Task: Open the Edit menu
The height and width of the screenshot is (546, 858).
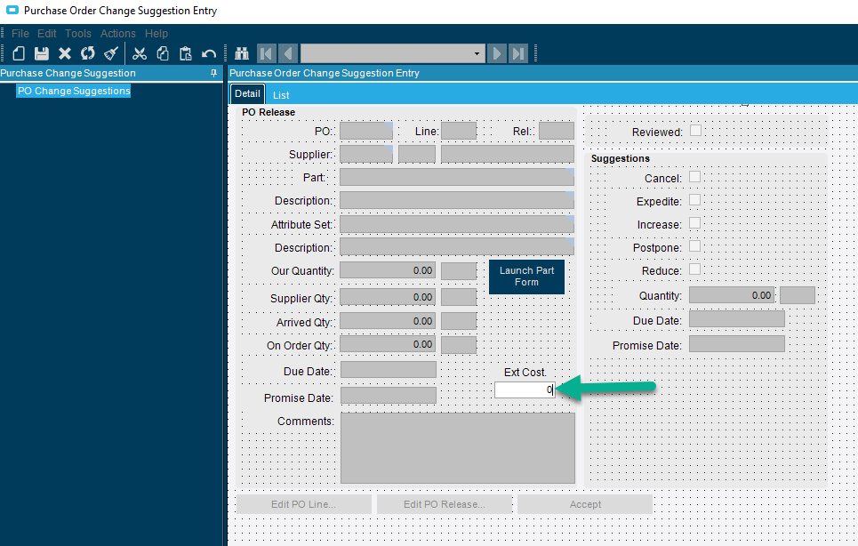Action: pyautogui.click(x=46, y=34)
